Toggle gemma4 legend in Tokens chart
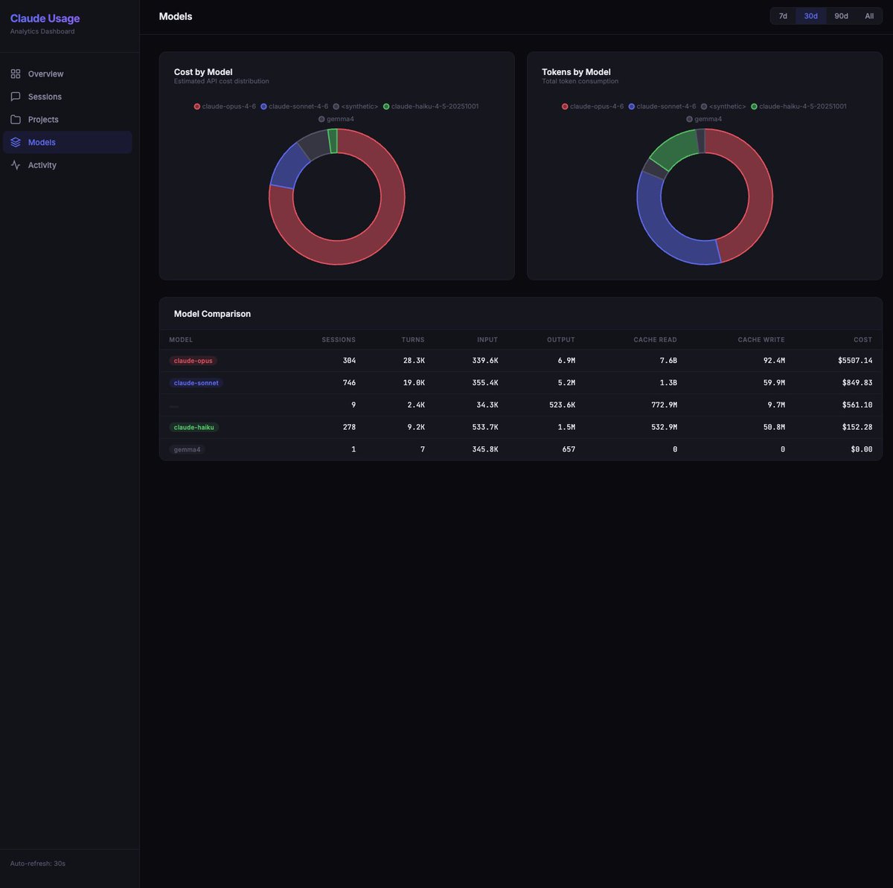 point(704,119)
